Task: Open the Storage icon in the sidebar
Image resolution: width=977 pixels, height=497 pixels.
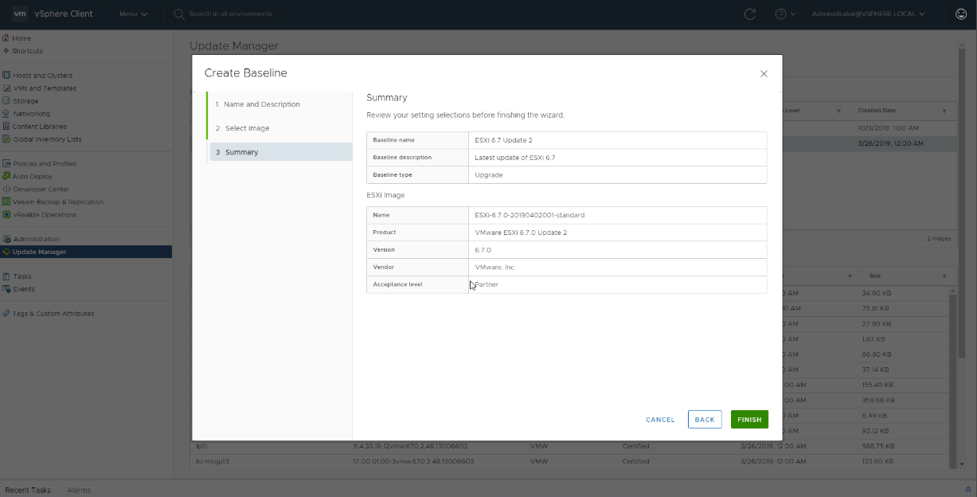Action: [x=6, y=101]
